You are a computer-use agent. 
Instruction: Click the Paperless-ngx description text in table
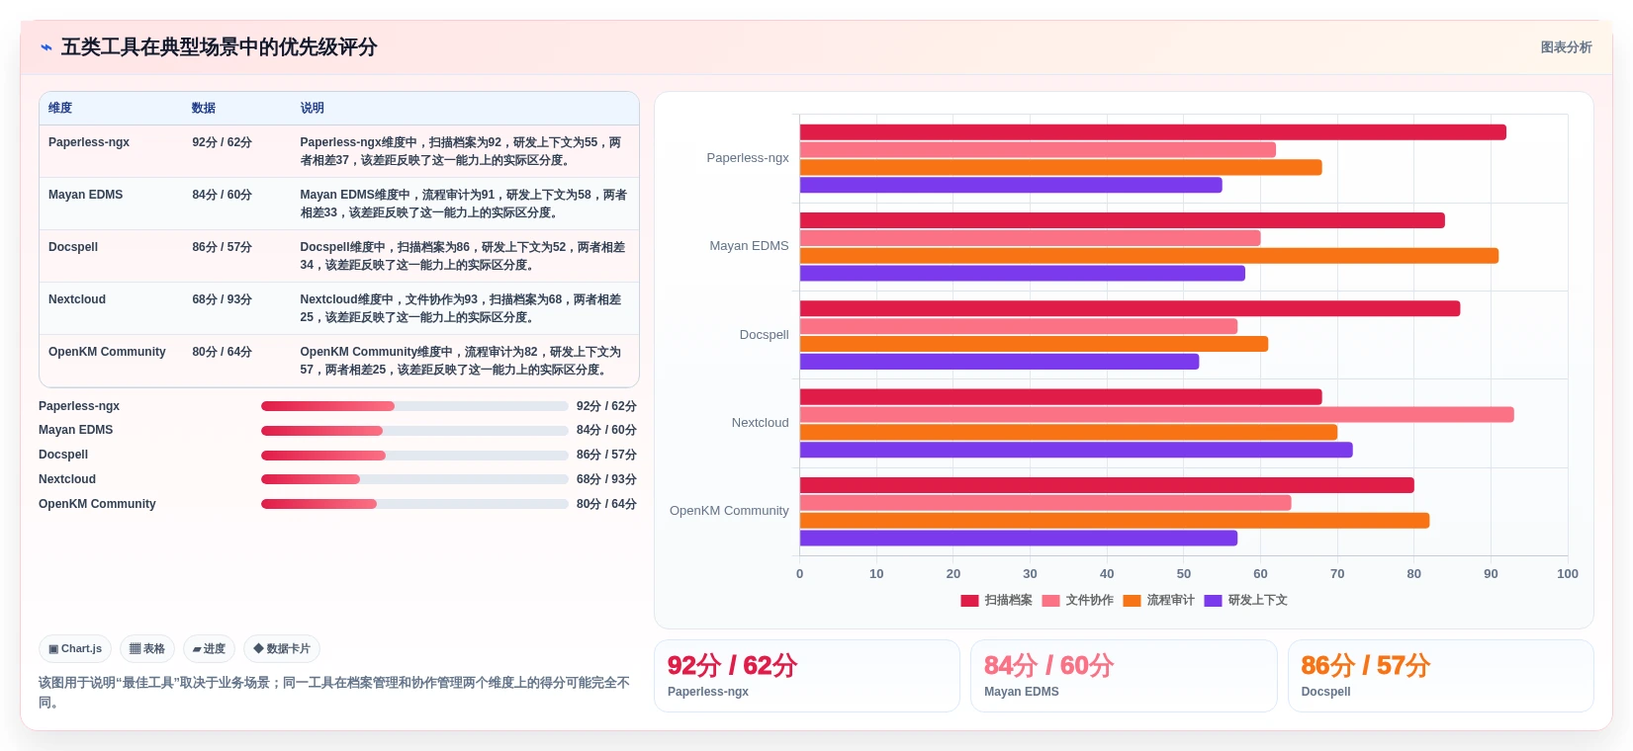click(462, 151)
